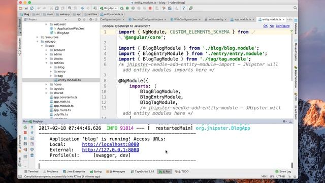
Task: Close the entity.module.ts tab
Action: (x=283, y=19)
